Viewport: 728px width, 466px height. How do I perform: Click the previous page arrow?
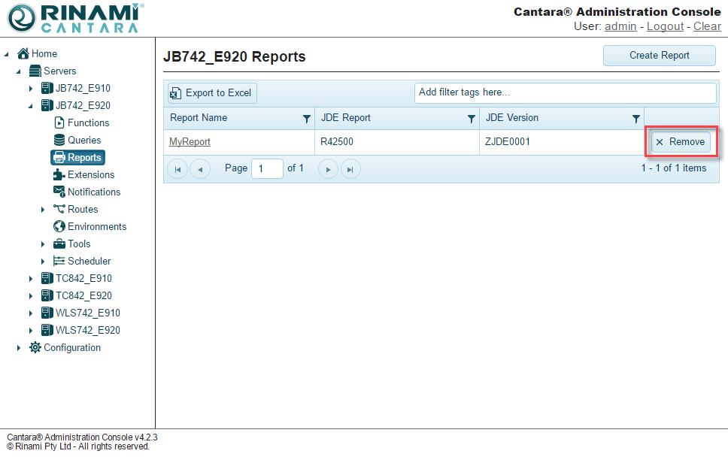200,169
